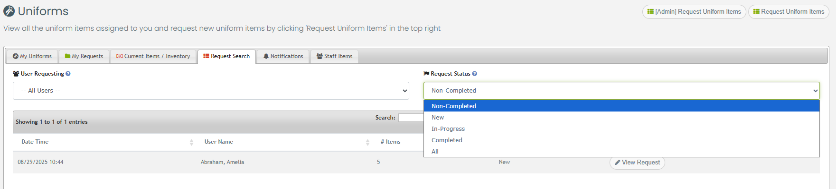The width and height of the screenshot is (836, 189).
Task: Open the Notifications tab
Action: pos(283,56)
